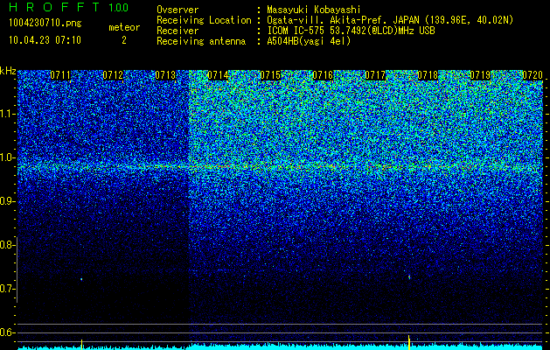Click the 0719 time marker
The height and width of the screenshot is (350, 550).
(480, 75)
